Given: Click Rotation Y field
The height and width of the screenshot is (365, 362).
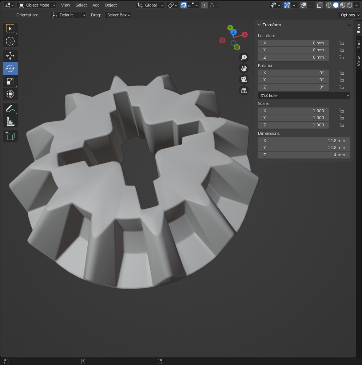Looking at the screenshot, I should (293, 80).
